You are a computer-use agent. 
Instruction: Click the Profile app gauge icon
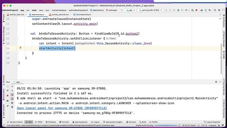tap(186, 10)
